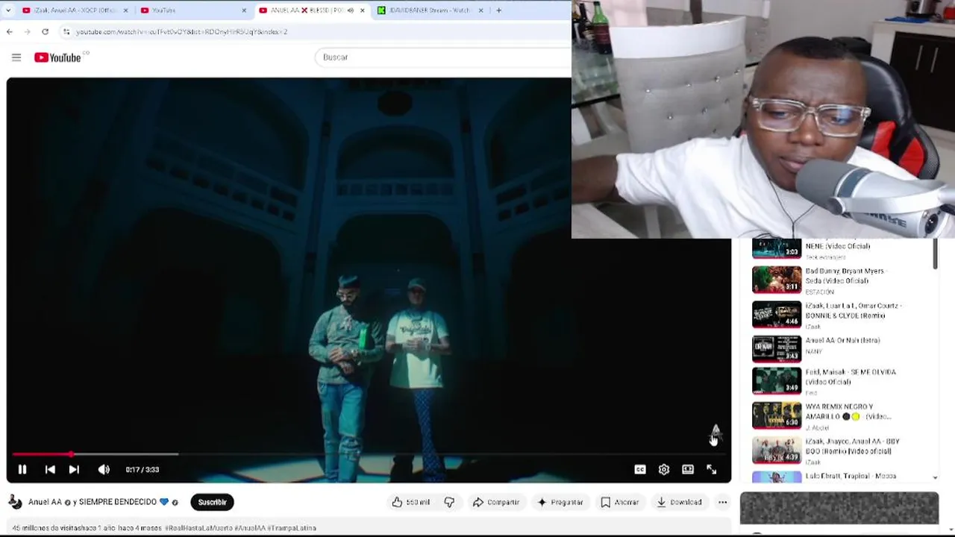Viewport: 955px width, 537px height.
Task: Open Bad Bunny, Bryant Myers Seda thumbnail
Action: [x=777, y=280]
